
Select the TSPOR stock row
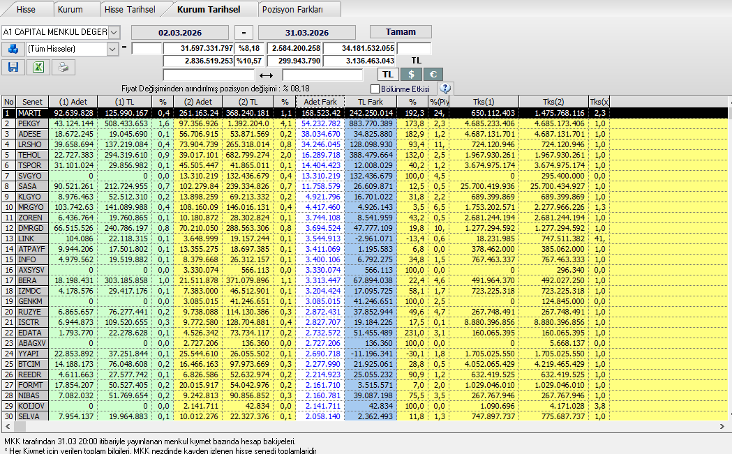[x=364, y=165]
